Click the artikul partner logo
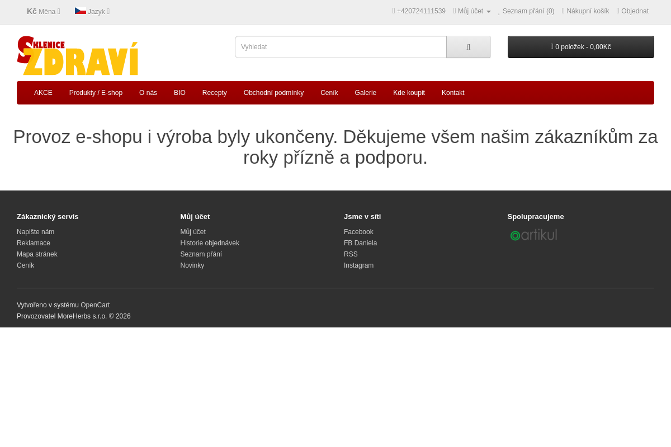The height and width of the screenshot is (447, 671). pyautogui.click(x=534, y=235)
